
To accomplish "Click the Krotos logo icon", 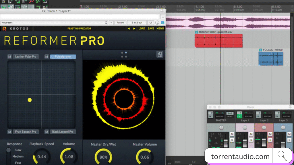I will point(4,28).
